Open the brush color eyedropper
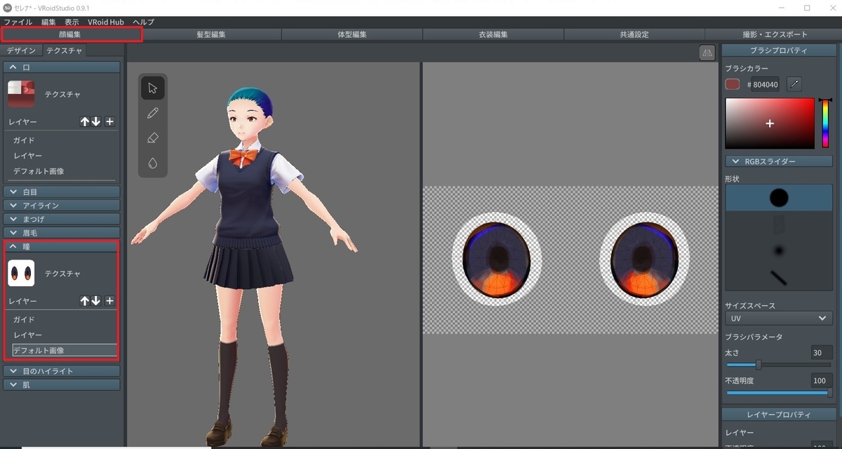Image resolution: width=842 pixels, height=449 pixels. click(795, 83)
